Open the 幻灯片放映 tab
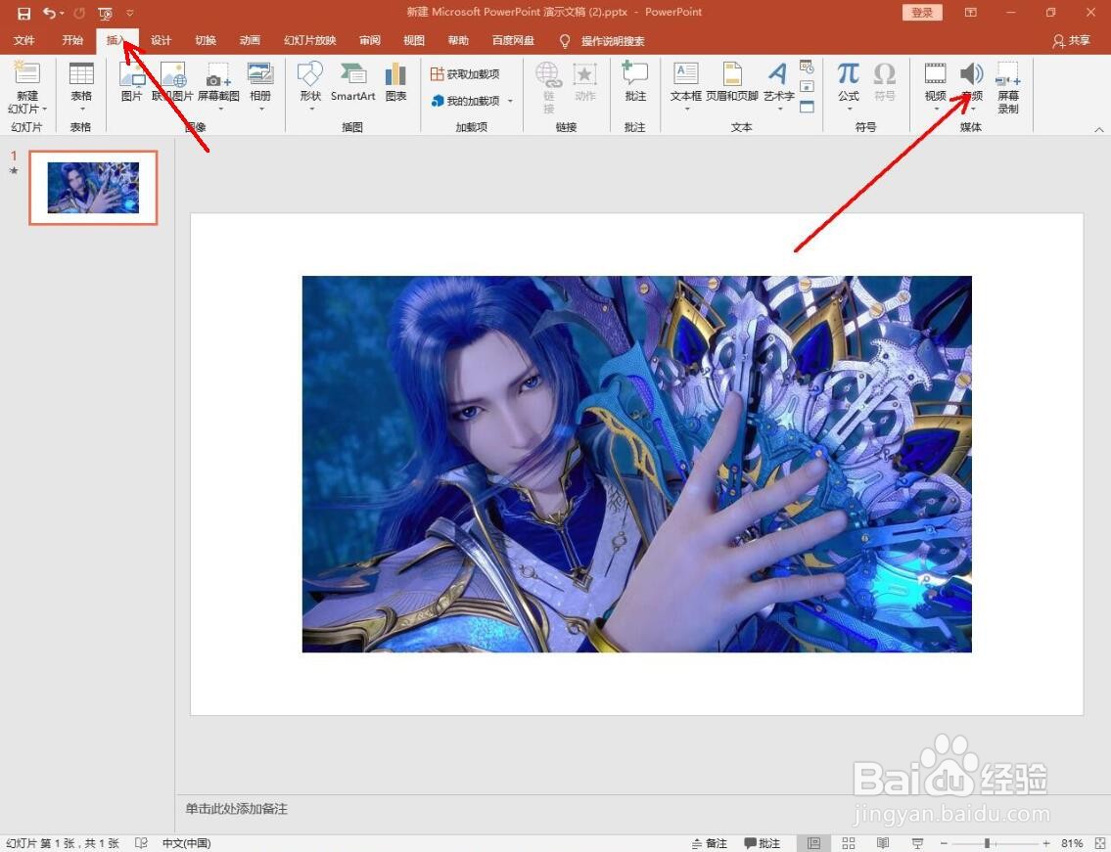Screen dimensions: 1111x852 click(x=309, y=40)
